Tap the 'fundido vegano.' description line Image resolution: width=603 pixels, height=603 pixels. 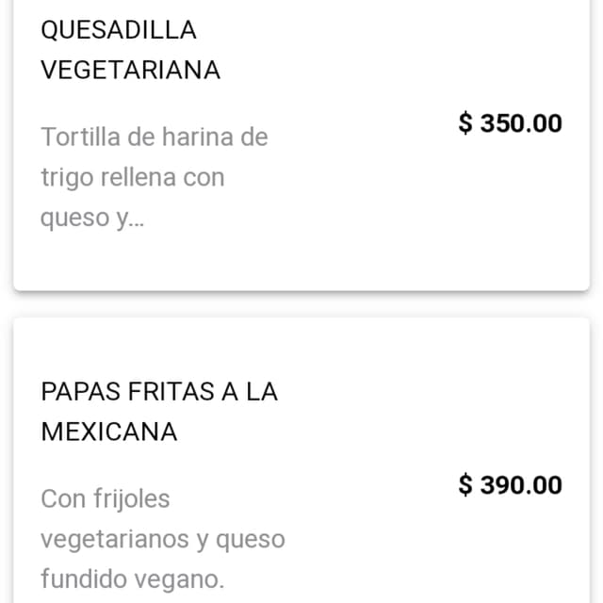132,579
